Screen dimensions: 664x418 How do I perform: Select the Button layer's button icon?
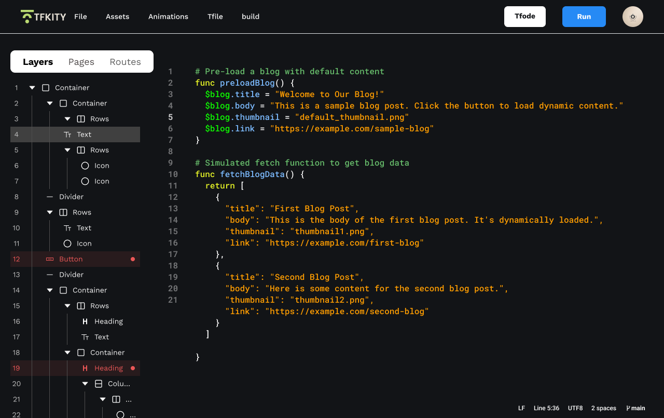pyautogui.click(x=49, y=259)
